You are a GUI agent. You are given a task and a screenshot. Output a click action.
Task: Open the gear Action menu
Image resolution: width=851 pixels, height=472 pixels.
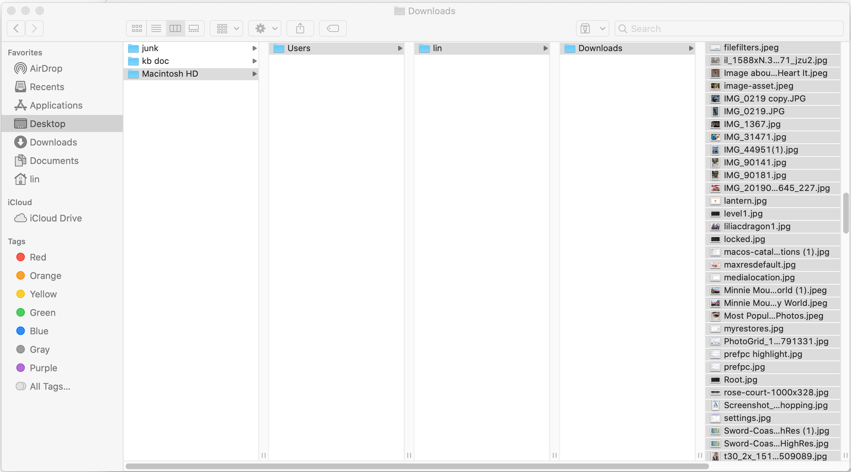click(265, 28)
